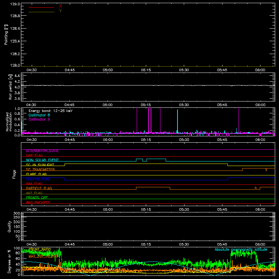Click the '128.8' pointing axis tick label

(15, 16)
